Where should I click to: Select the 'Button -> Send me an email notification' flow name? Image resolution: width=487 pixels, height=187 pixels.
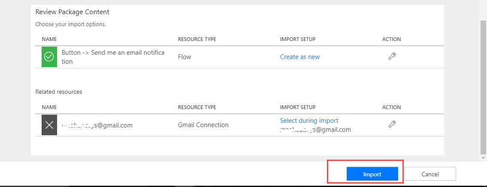click(113, 57)
